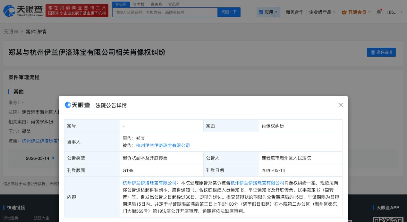The width and height of the screenshot is (407, 222).
Task: Open the 商务合作 menu item
Action: (x=294, y=12)
